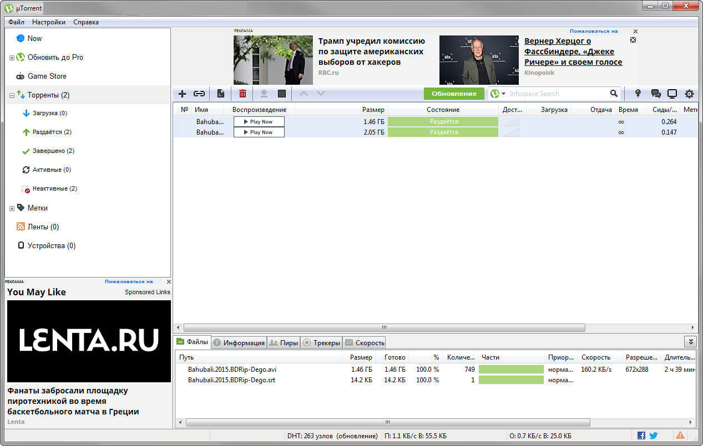Image resolution: width=703 pixels, height=446 pixels.
Task: Click the DHT: 263 узлов status entry
Action: (x=332, y=436)
